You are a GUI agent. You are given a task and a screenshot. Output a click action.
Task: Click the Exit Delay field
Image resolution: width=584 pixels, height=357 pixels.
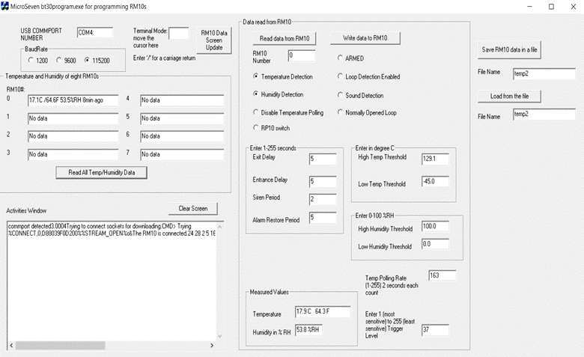tap(323, 159)
